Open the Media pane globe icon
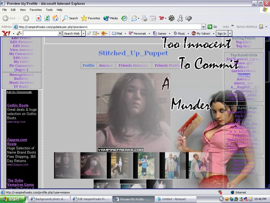 click(110, 18)
